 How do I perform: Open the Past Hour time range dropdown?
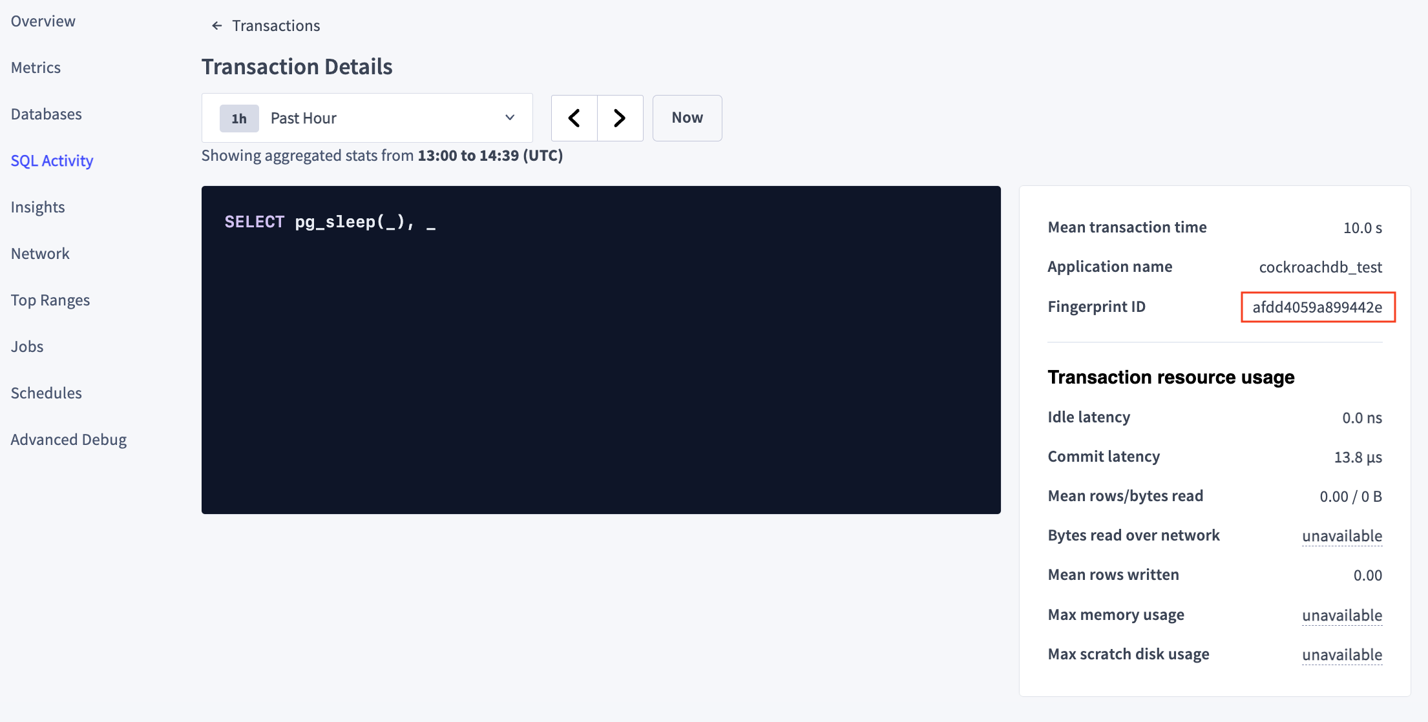388,118
